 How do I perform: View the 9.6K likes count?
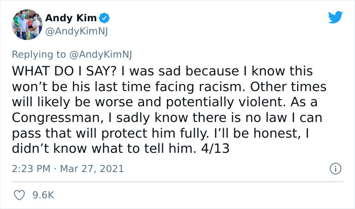tap(44, 195)
